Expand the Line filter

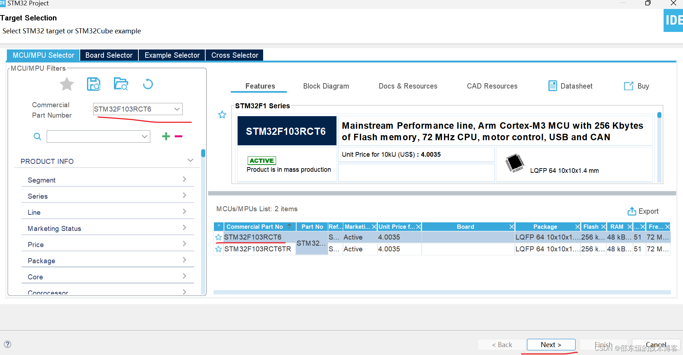tap(184, 211)
